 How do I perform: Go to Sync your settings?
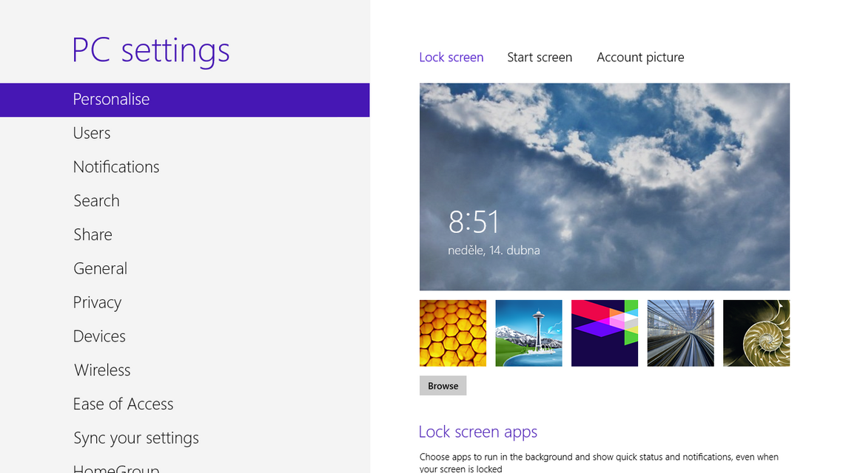click(x=136, y=438)
